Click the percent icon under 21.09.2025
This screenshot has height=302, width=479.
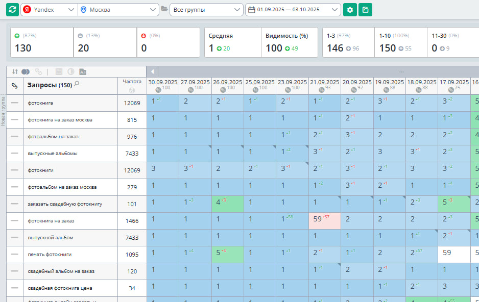tap(321, 90)
